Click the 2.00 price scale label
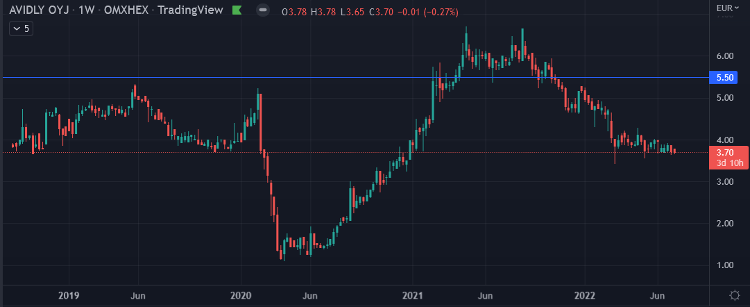The width and height of the screenshot is (750, 307). 726,224
